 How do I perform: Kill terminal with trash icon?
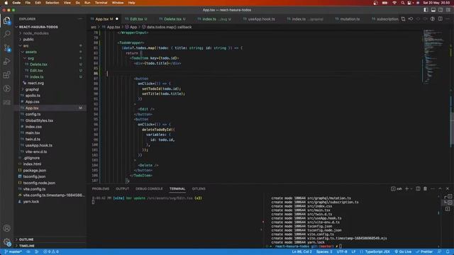click(425, 189)
